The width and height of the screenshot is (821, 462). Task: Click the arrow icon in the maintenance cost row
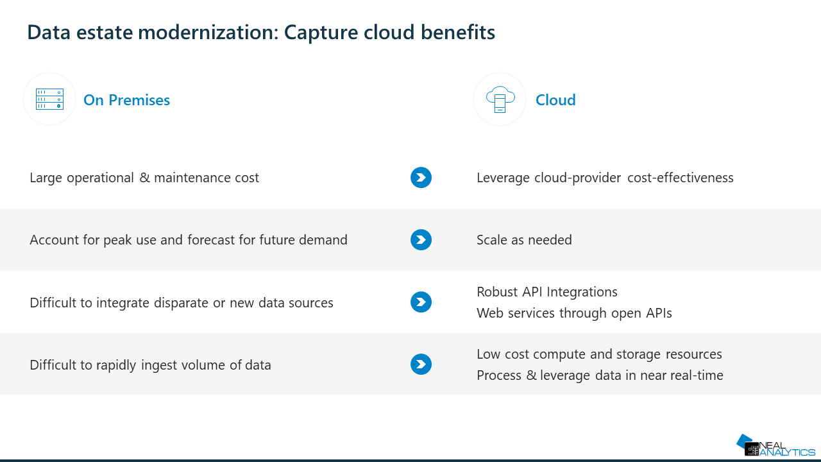pos(421,178)
